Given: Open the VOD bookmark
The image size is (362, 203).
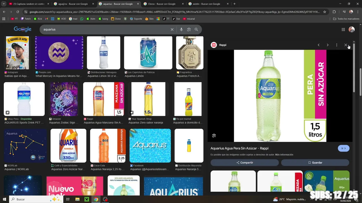Looking at the screenshot, I should tap(62, 19).
